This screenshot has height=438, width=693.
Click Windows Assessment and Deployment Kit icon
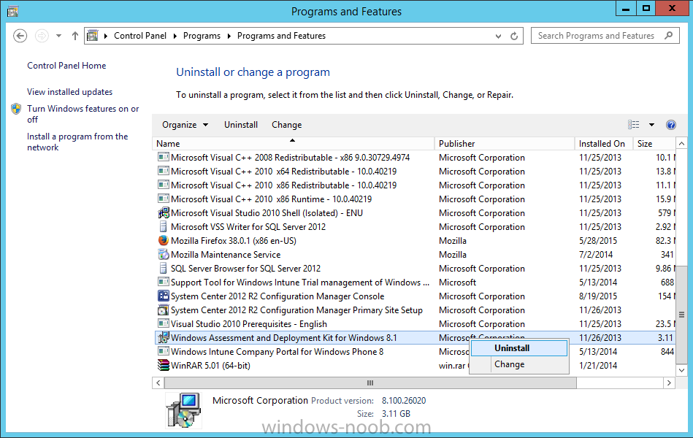click(x=163, y=338)
